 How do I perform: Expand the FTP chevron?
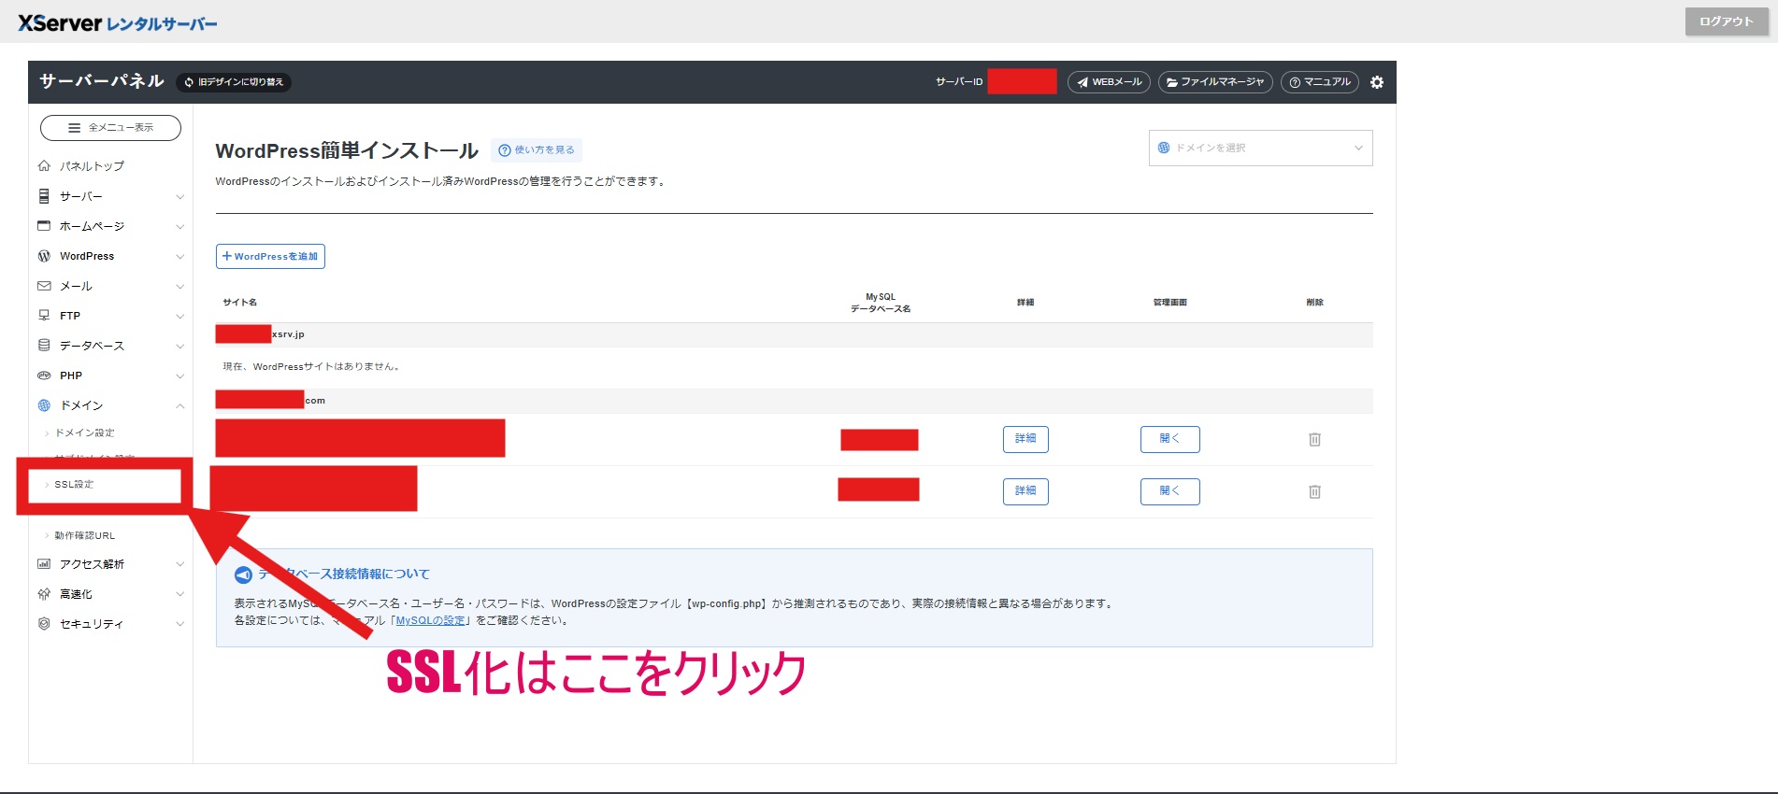coord(179,317)
